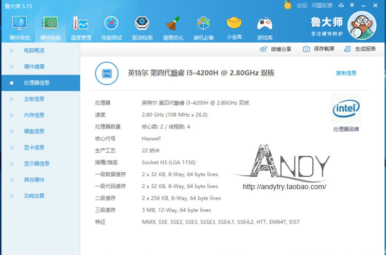Click the 处理器 row value text

coord(196,103)
